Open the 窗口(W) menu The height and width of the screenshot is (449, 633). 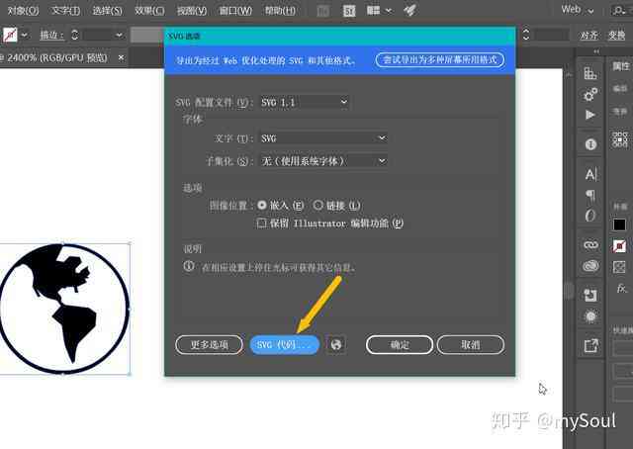pyautogui.click(x=235, y=11)
